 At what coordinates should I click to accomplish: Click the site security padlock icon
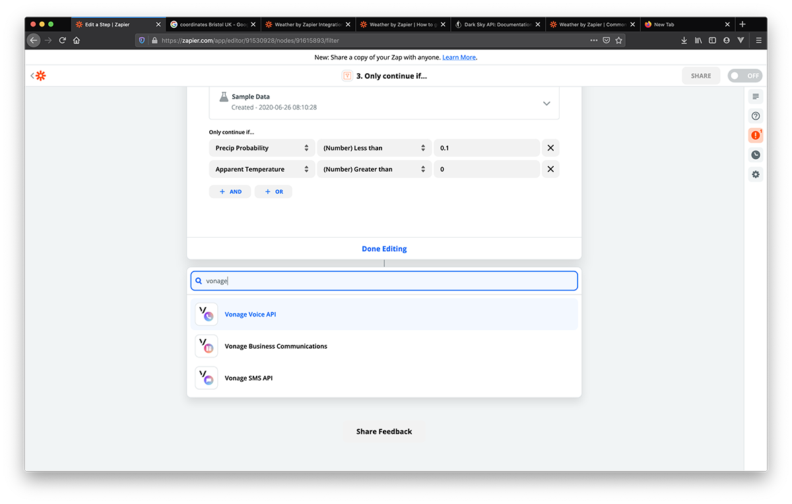154,40
